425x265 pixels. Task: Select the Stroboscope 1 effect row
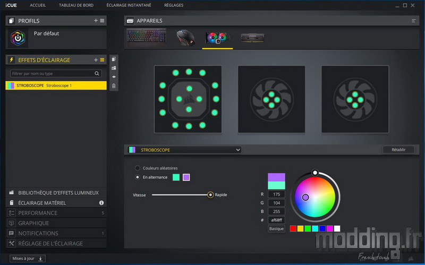56,86
